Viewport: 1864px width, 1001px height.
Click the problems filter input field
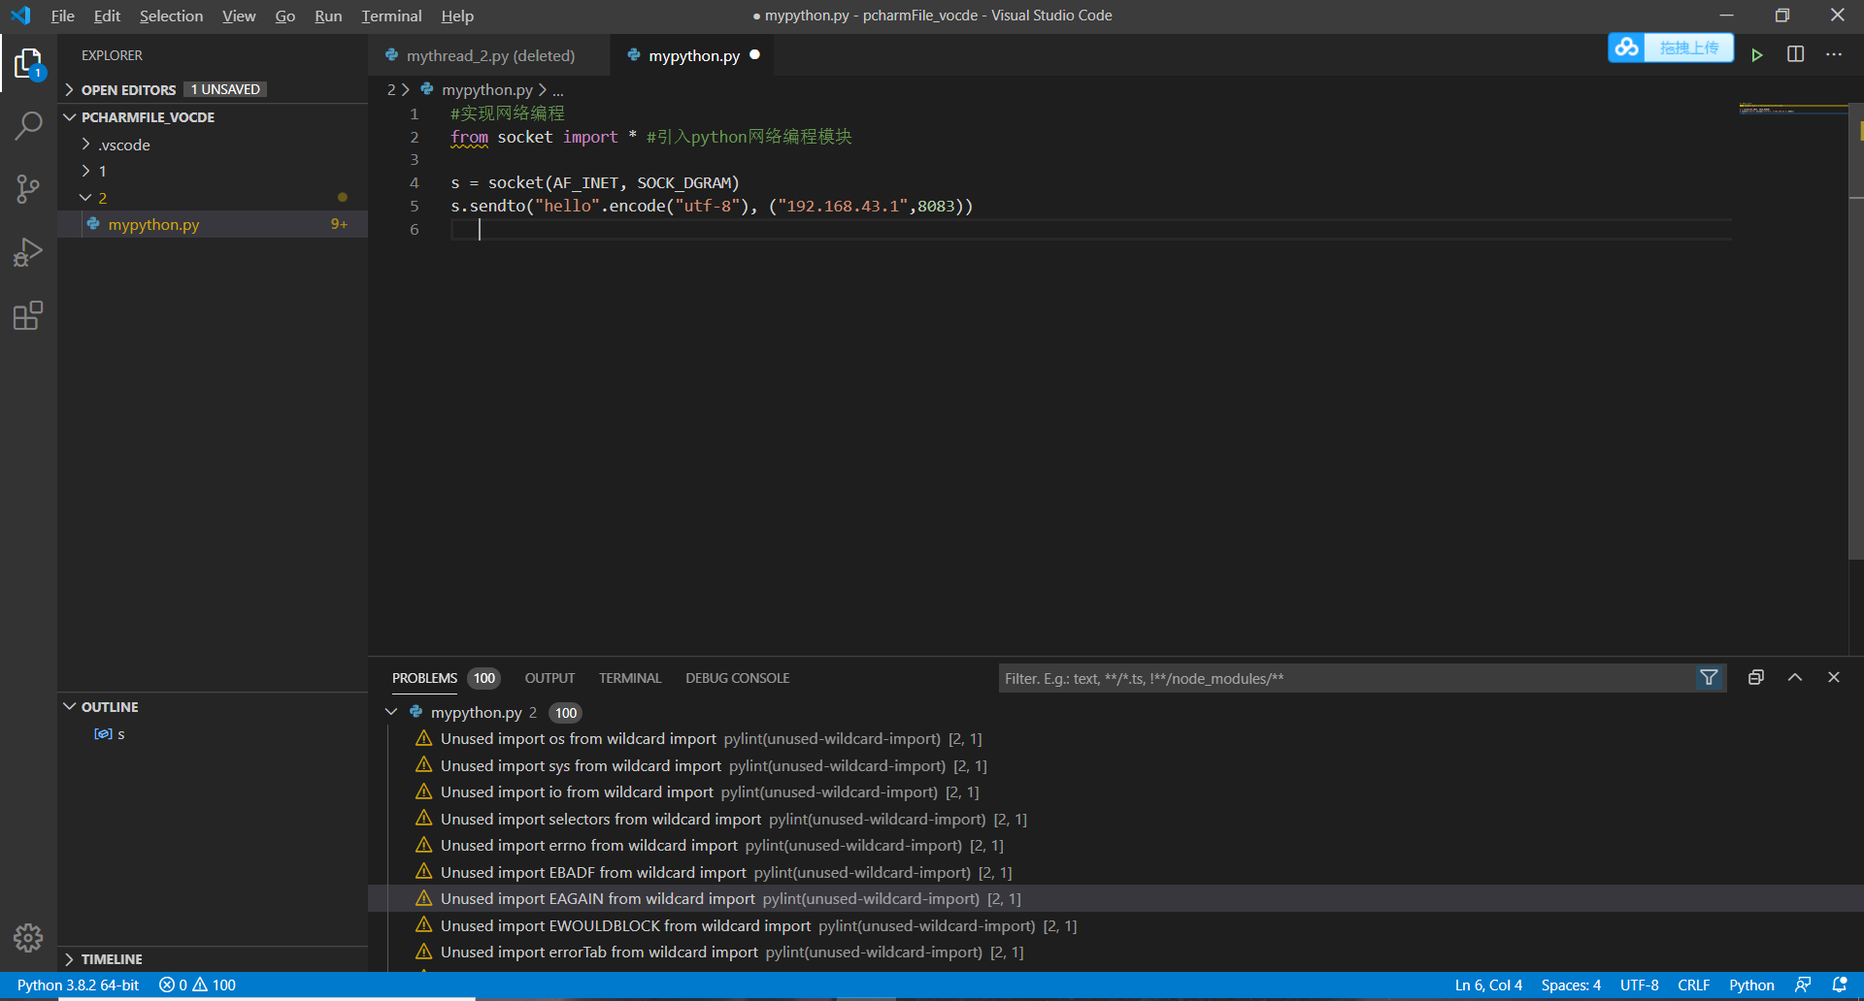tap(1349, 678)
